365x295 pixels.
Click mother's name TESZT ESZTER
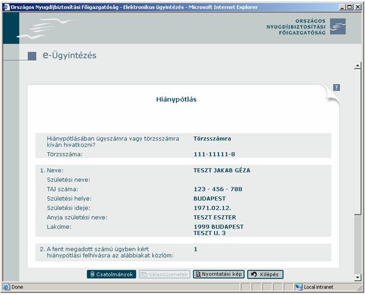pyautogui.click(x=215, y=218)
